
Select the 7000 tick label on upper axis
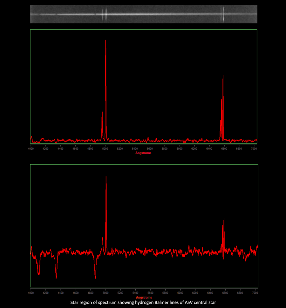[x=254, y=148]
